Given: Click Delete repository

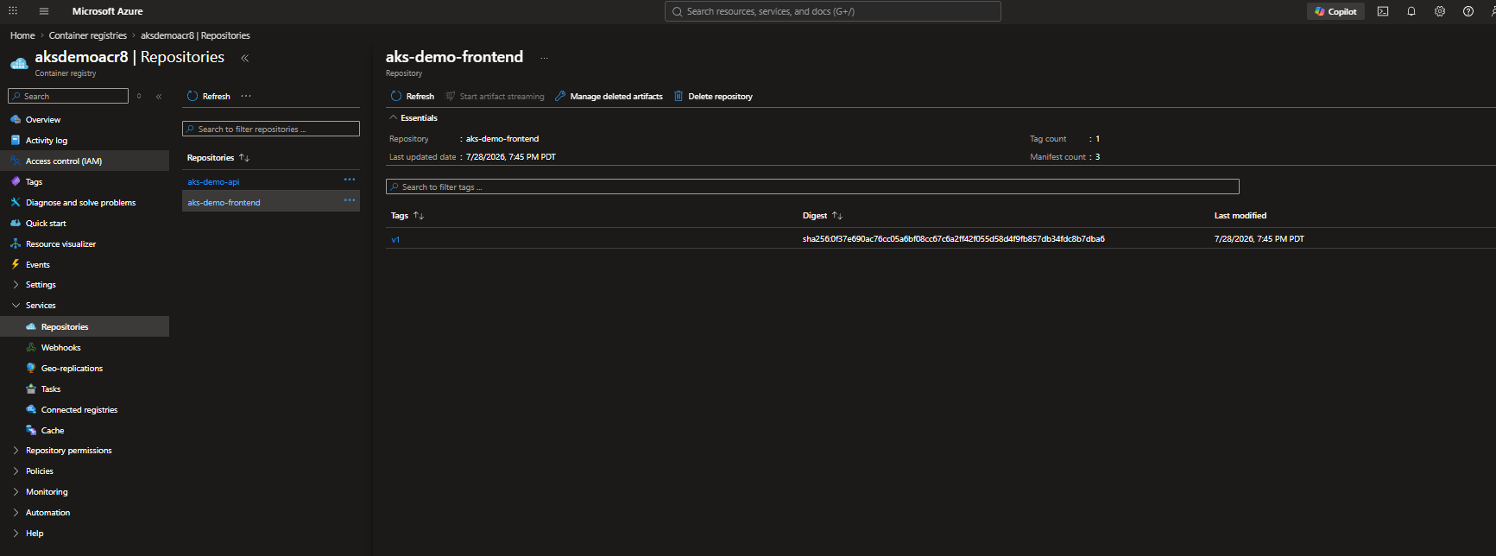Looking at the screenshot, I should click(x=713, y=97).
